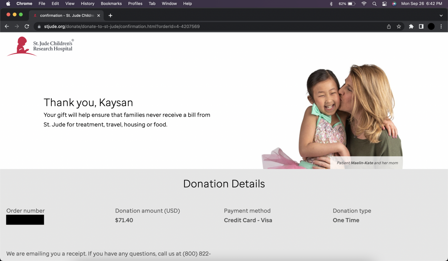448x261 pixels.
Task: Open the Chrome profile avatar
Action: [431, 27]
